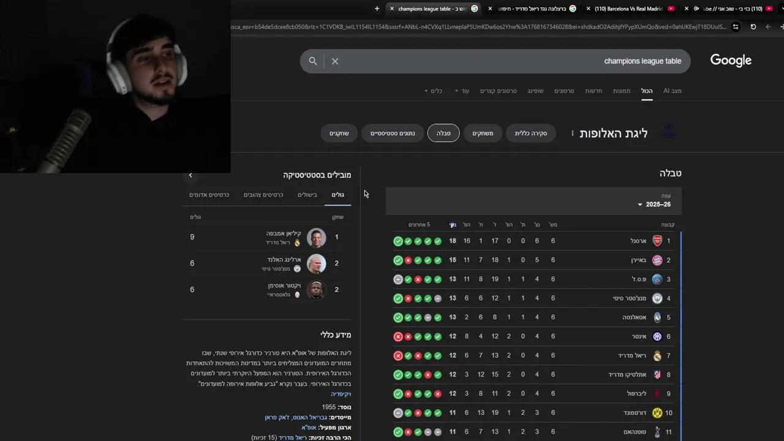Open the מצב AI mode tab
This screenshot has height=441, width=784.
click(672, 91)
